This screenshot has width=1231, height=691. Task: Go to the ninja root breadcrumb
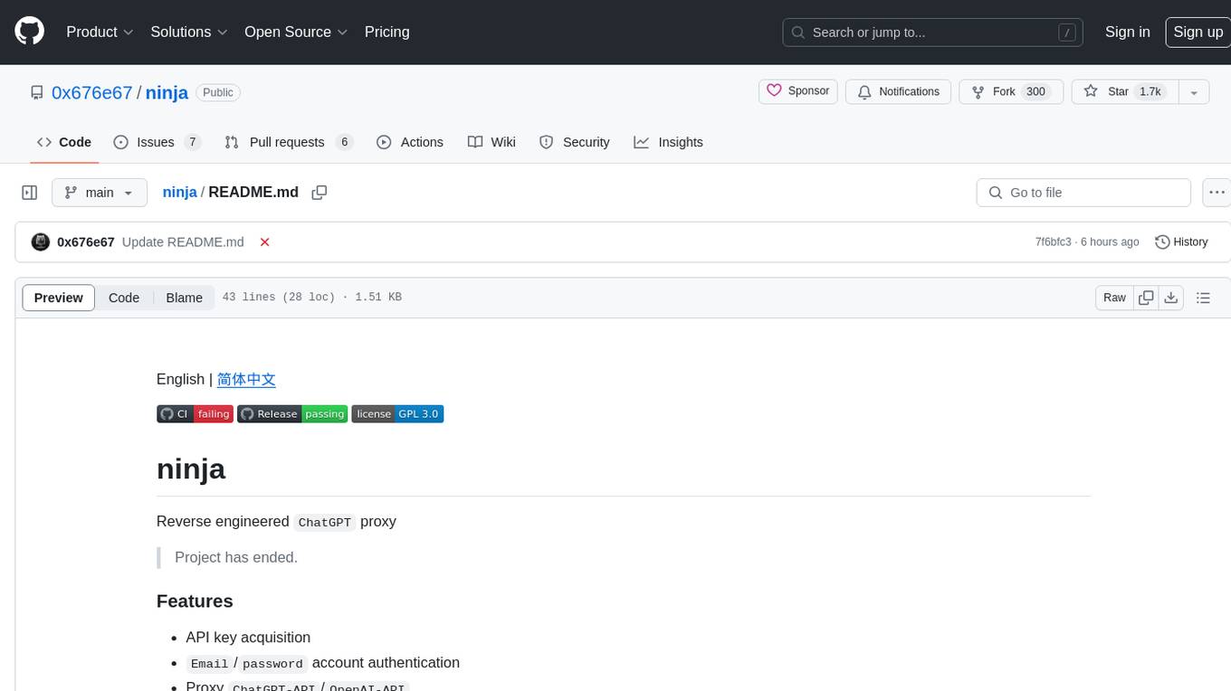coord(179,193)
